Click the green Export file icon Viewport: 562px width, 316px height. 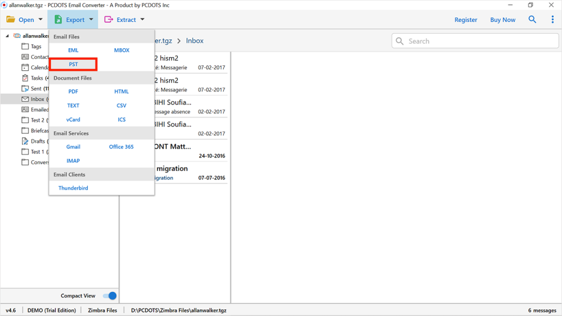[x=58, y=19]
